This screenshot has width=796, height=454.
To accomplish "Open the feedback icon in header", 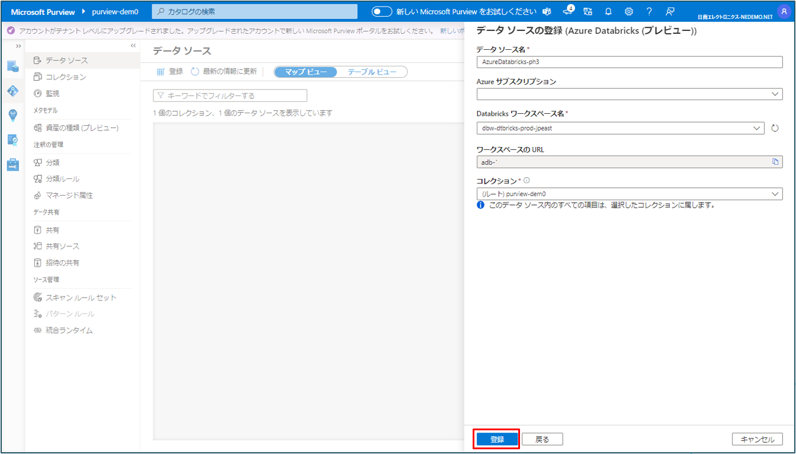I will click(x=670, y=11).
